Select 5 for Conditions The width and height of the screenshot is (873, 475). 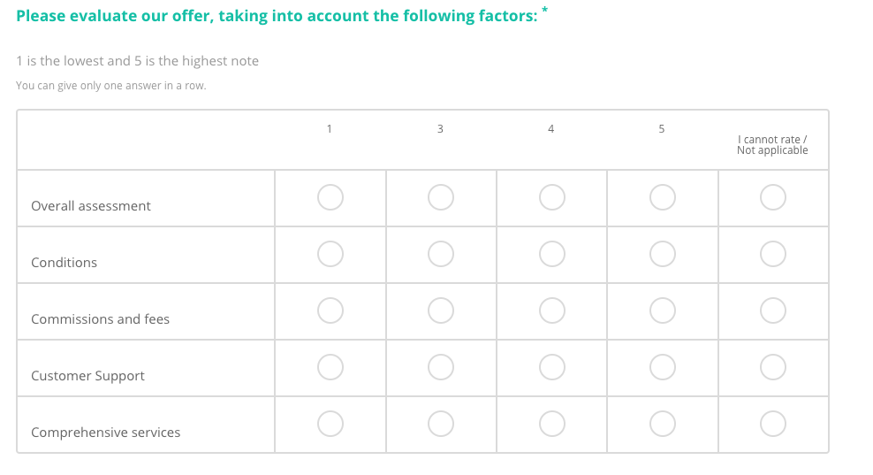pos(663,254)
